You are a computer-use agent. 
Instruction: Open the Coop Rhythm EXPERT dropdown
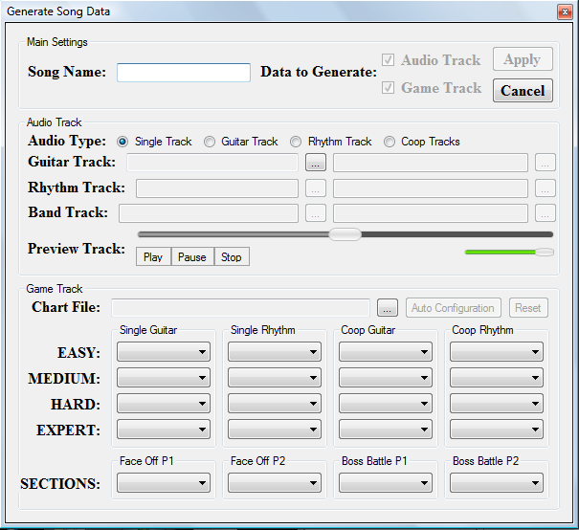tap(497, 430)
